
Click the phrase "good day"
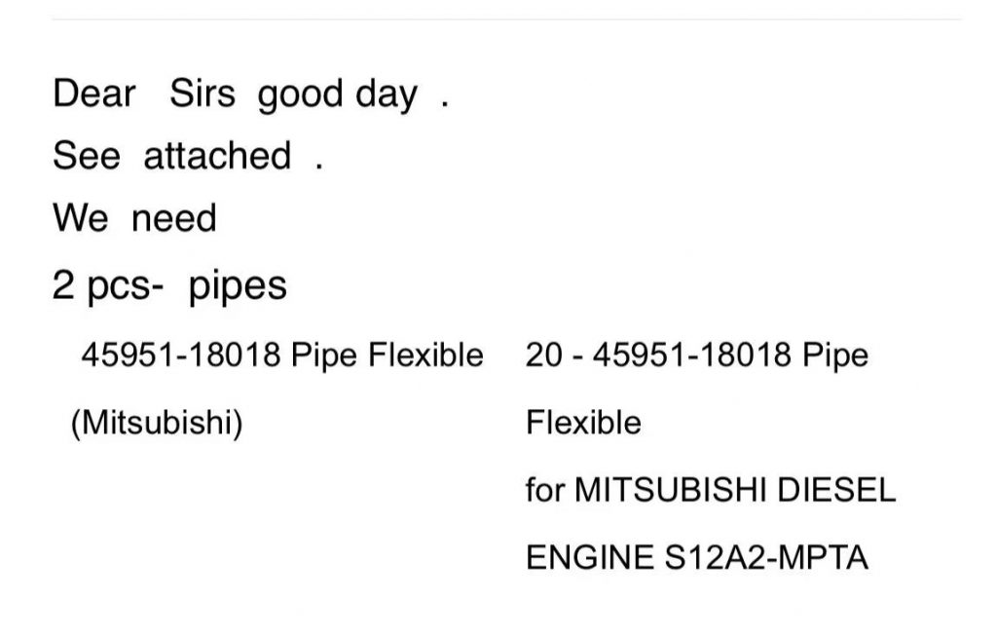pyautogui.click(x=337, y=96)
